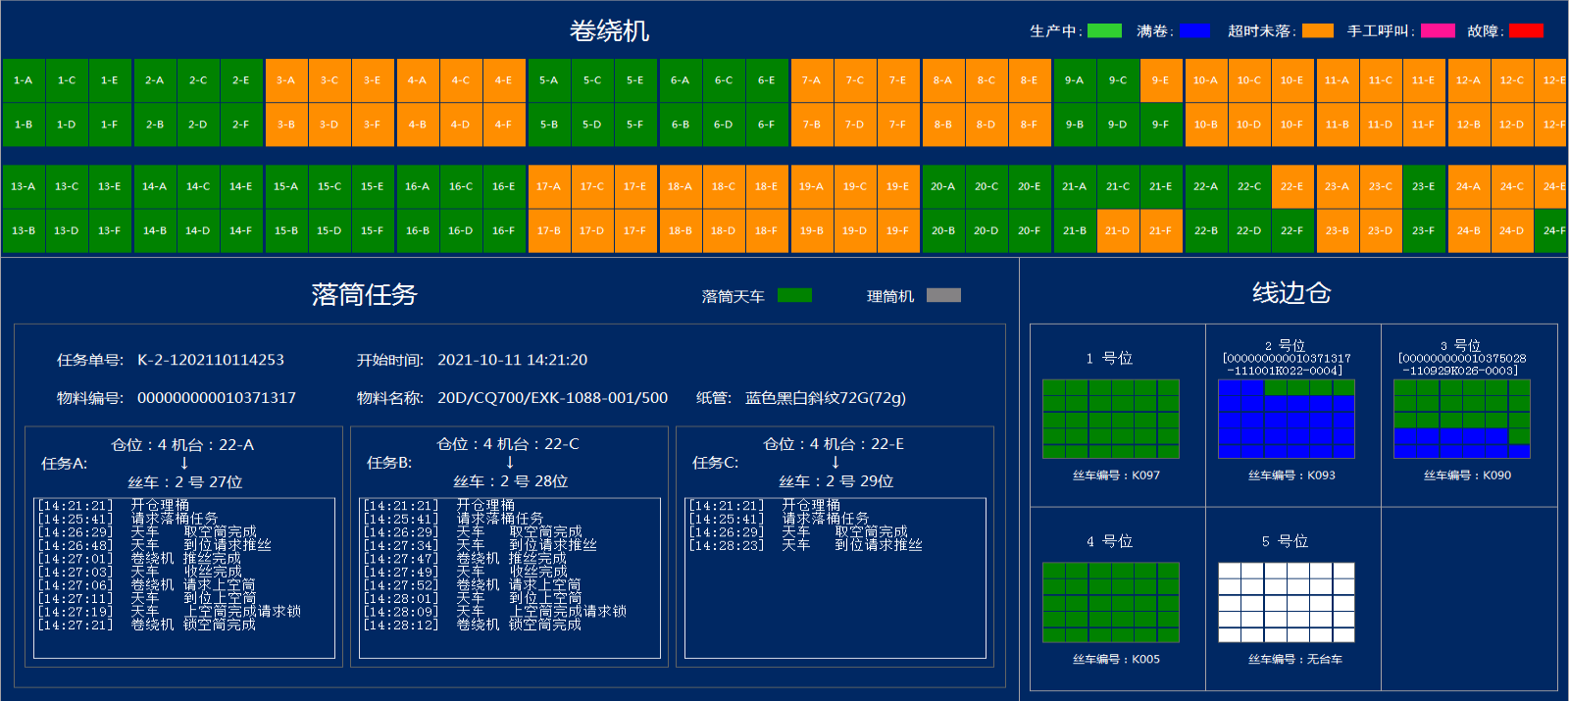Select orange winder cell 7-A

[x=812, y=80]
